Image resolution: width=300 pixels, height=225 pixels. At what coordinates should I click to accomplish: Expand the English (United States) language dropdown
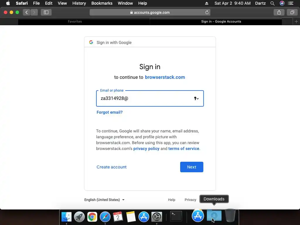point(105,200)
